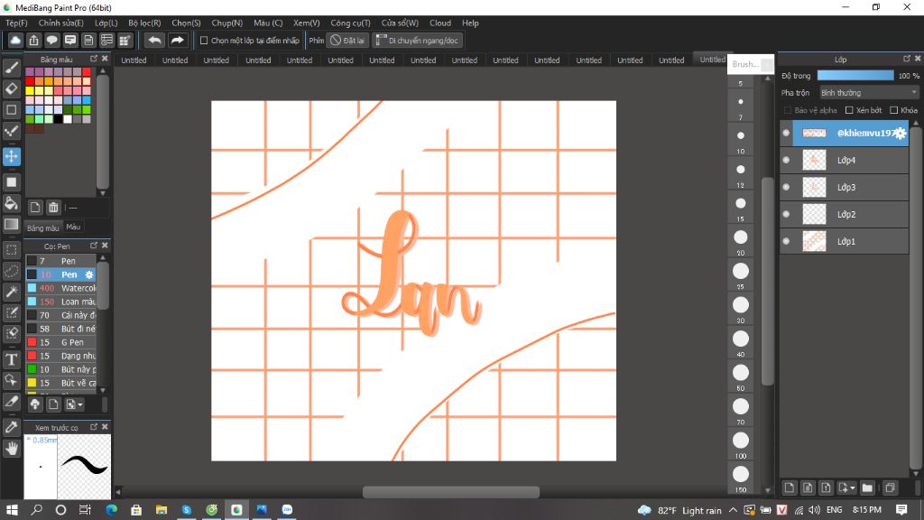This screenshot has height=520, width=924.
Task: Download brush from cloud icon
Action: (x=35, y=404)
